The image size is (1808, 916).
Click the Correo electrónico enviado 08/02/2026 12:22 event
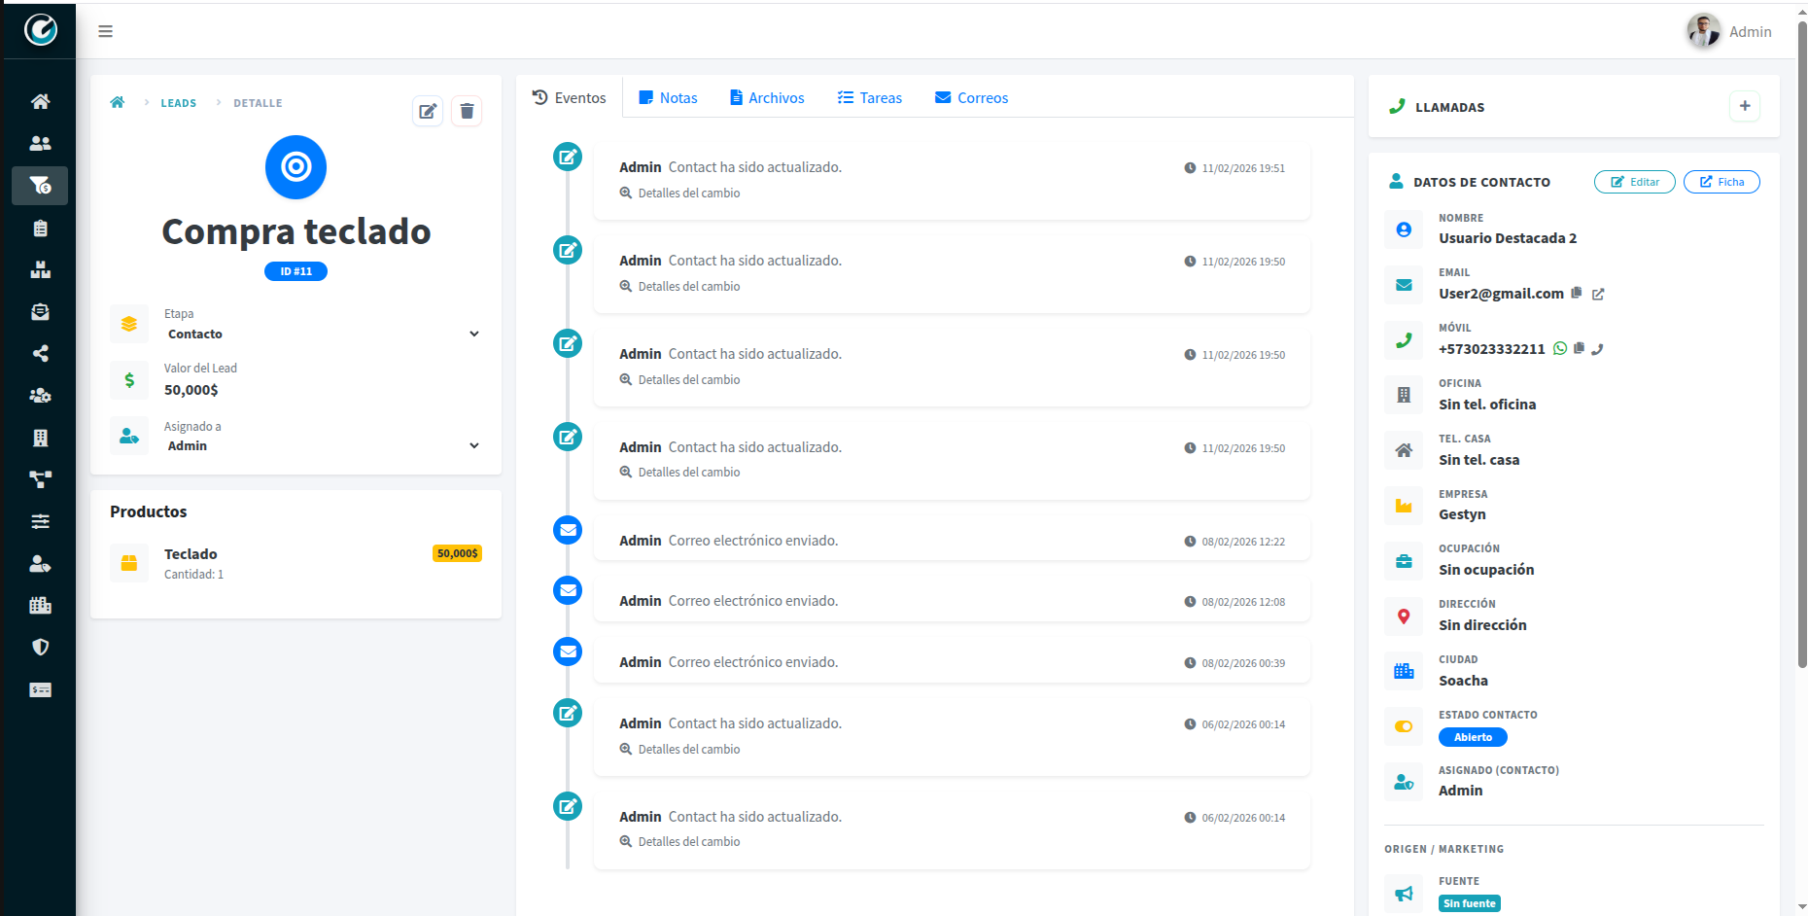(x=952, y=541)
